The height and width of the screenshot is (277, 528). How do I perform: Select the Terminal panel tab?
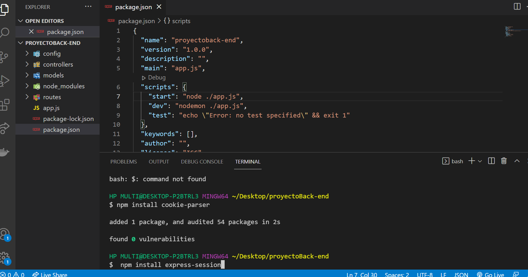click(x=248, y=162)
